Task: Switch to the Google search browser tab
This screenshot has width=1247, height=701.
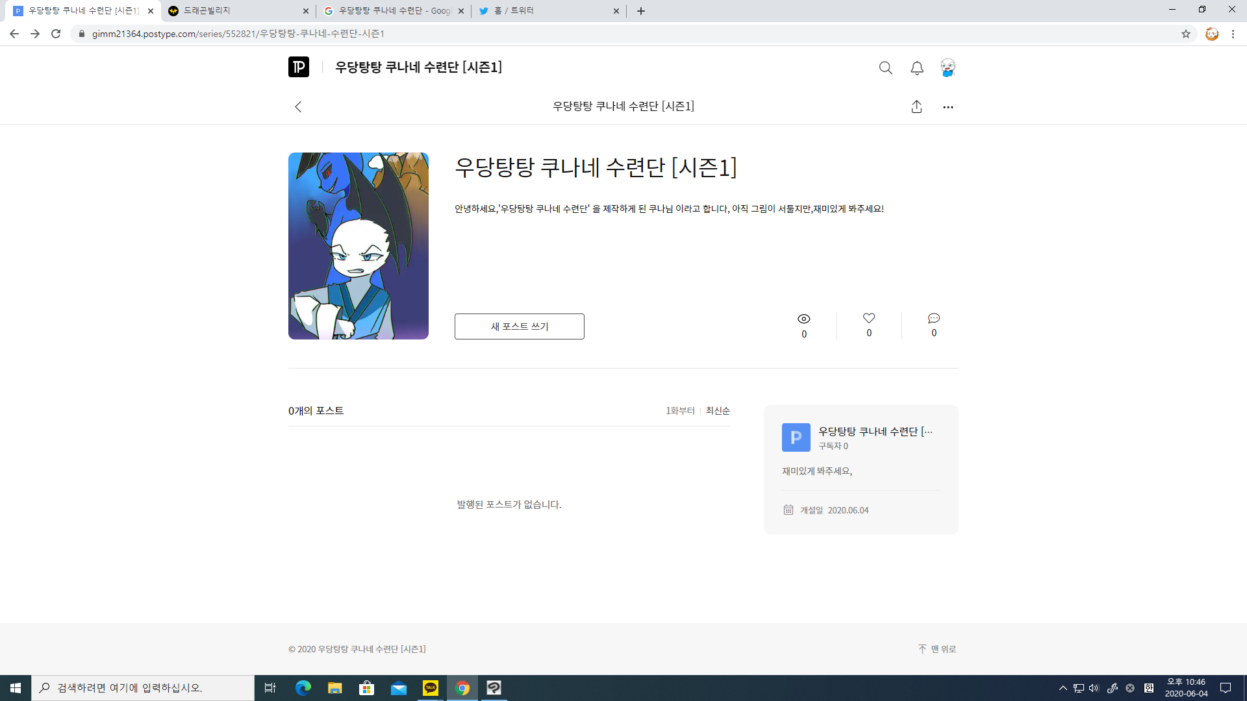Action: 393,11
